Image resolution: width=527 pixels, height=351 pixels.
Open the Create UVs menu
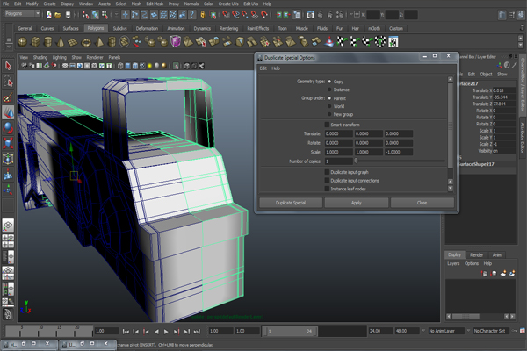point(228,4)
